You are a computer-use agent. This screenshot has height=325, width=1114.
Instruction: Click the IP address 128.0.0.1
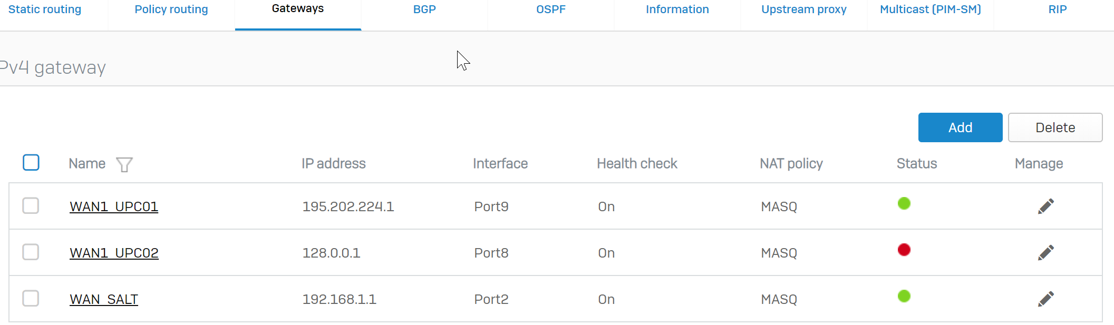[331, 253]
